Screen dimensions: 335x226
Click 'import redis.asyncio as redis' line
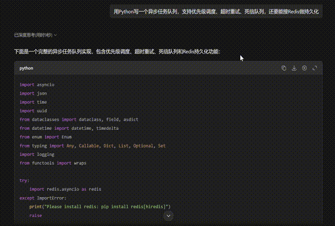coord(65,189)
